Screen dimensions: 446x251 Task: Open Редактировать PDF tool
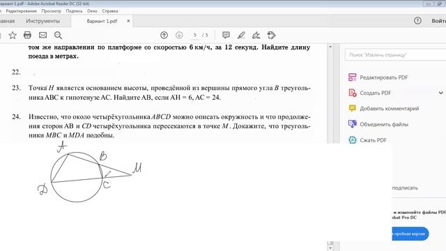(384, 77)
